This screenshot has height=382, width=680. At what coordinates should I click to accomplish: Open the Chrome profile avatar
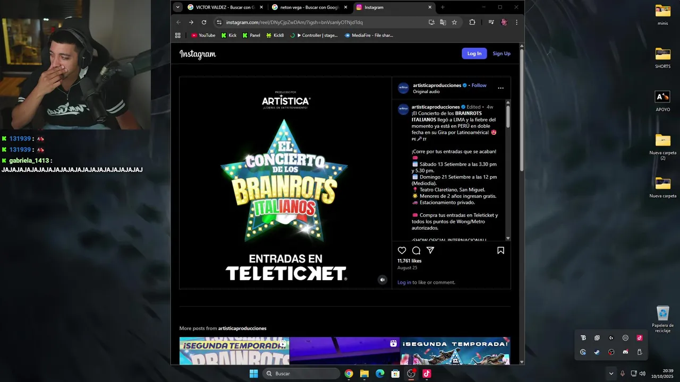[504, 22]
